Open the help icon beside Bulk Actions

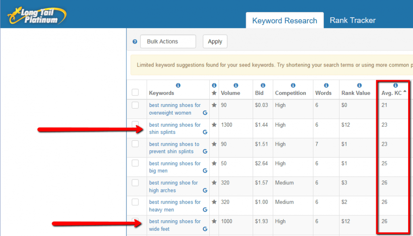click(135, 42)
